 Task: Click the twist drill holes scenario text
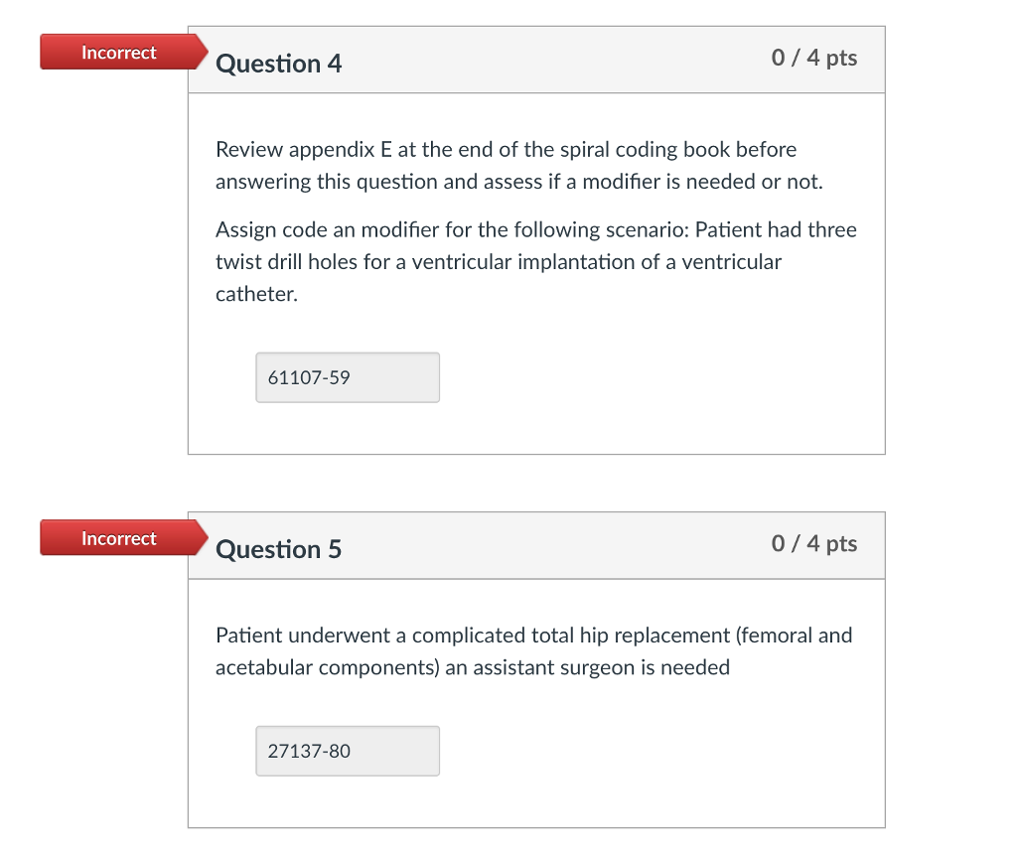click(536, 261)
